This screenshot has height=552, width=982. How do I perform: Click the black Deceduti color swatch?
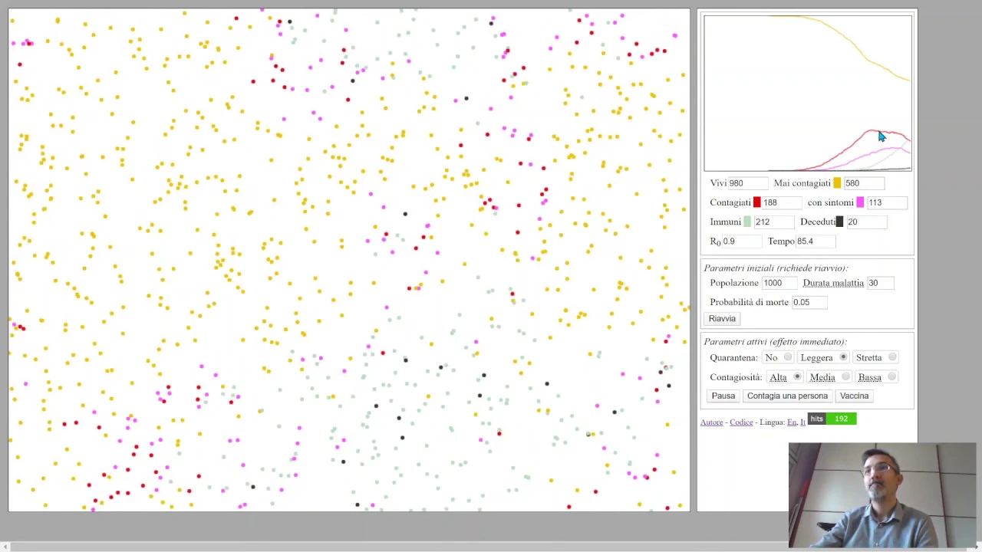tap(839, 222)
